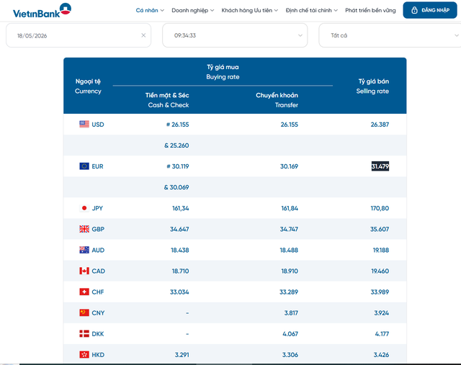Click GBP transfer rate 34.747

[x=289, y=229]
